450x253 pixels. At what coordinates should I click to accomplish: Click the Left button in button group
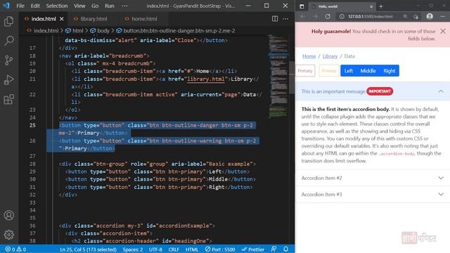tap(349, 71)
